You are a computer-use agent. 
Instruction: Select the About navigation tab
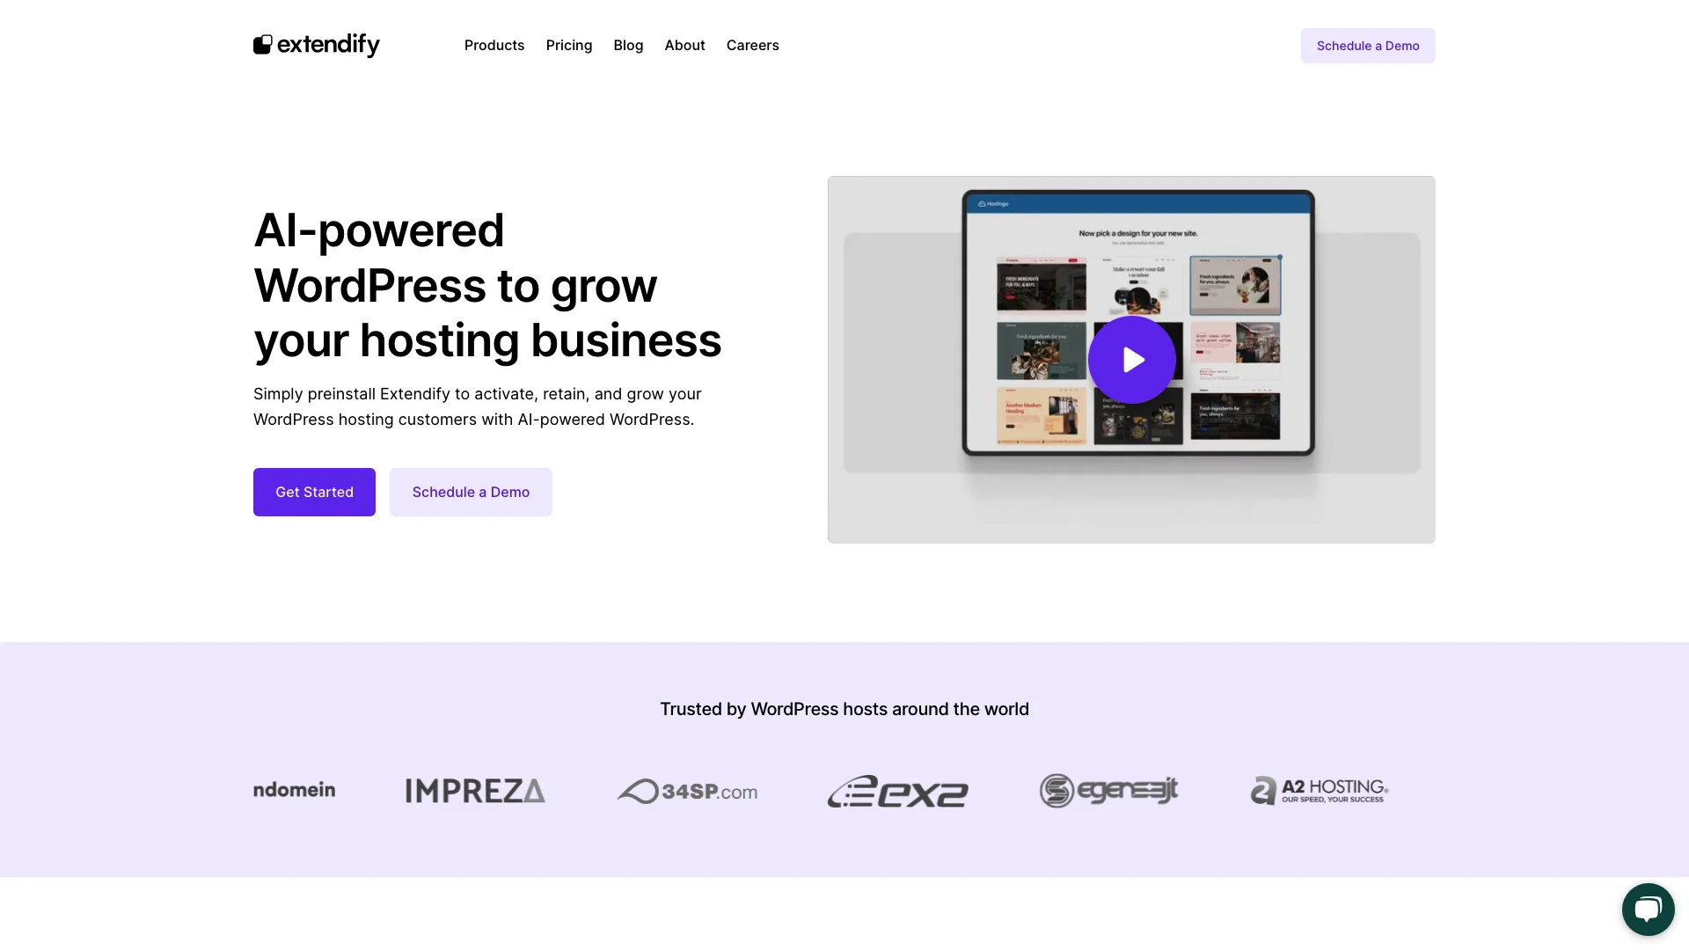click(x=684, y=45)
